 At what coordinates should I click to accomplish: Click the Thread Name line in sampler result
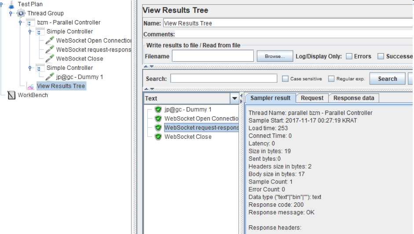click(310, 113)
